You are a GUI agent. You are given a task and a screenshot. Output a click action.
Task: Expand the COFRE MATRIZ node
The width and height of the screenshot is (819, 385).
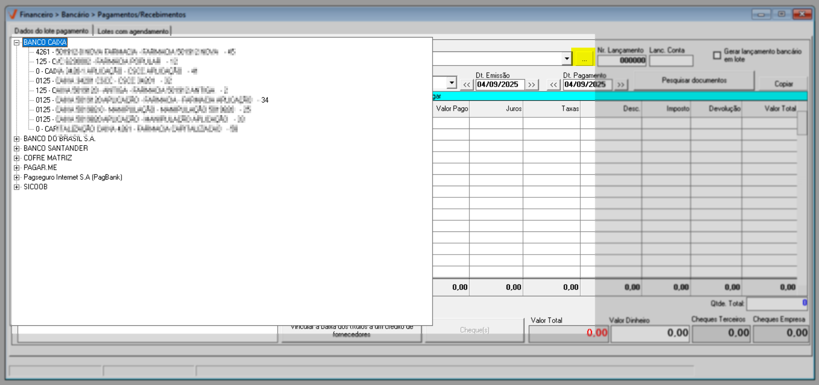click(x=16, y=158)
